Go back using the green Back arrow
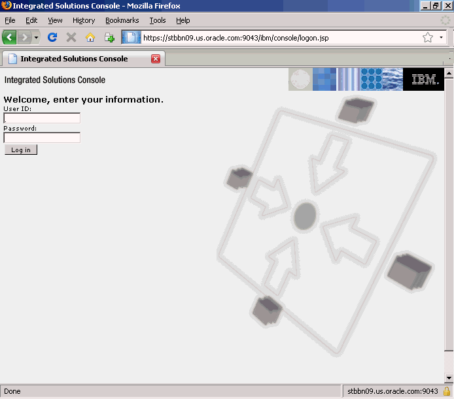The width and height of the screenshot is (454, 399). point(9,38)
